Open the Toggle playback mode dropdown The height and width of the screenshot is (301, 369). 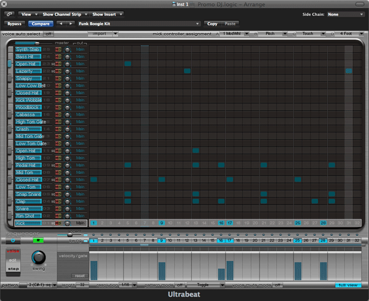coord(205,285)
